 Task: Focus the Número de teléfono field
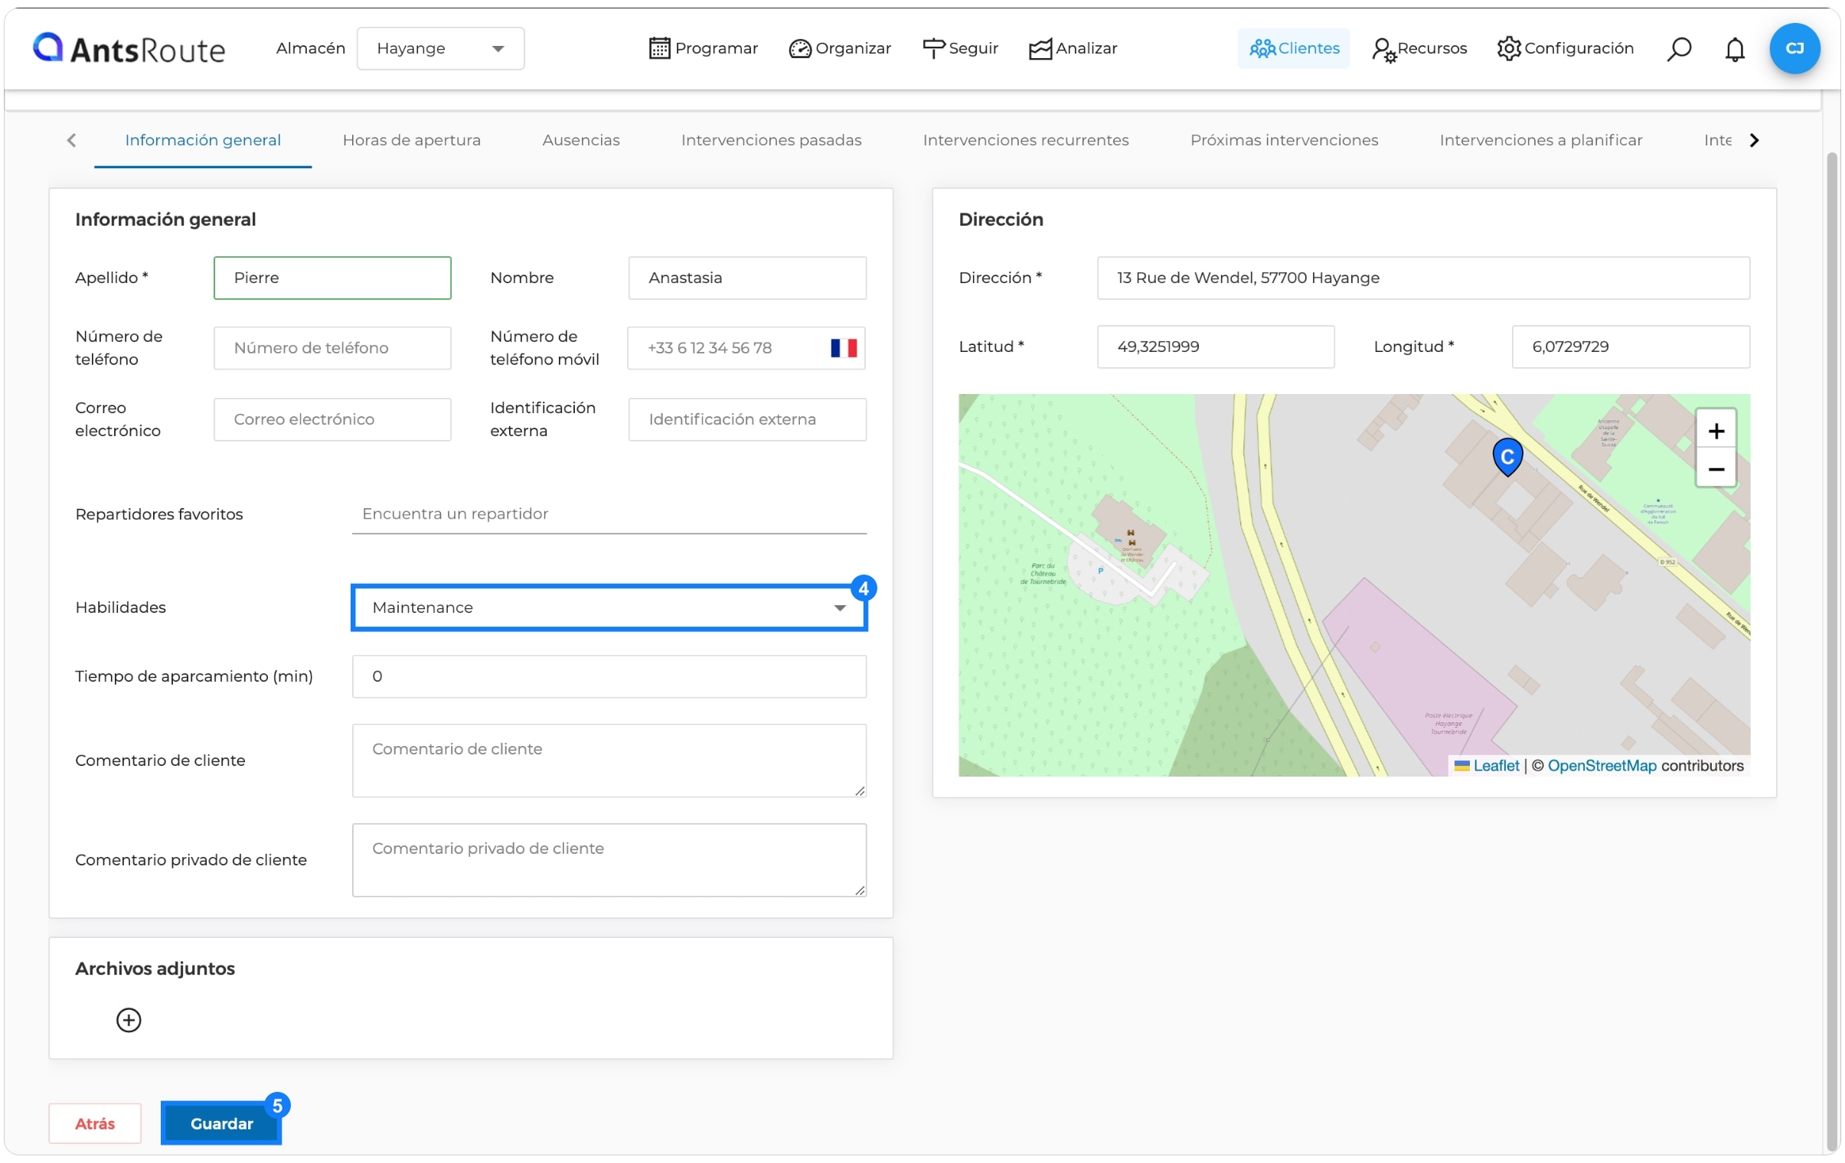[x=332, y=347]
